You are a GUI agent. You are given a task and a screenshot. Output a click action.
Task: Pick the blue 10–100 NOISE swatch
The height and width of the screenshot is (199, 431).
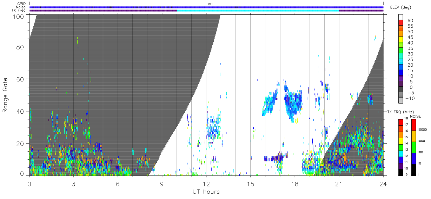click(414, 158)
